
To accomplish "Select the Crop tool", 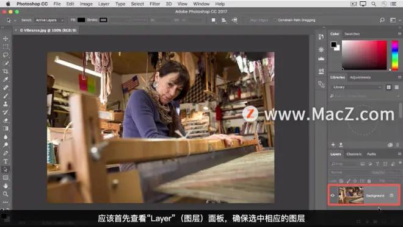I will coord(5,71).
